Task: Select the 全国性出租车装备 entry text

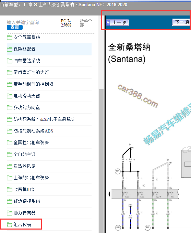Action: 31,142
